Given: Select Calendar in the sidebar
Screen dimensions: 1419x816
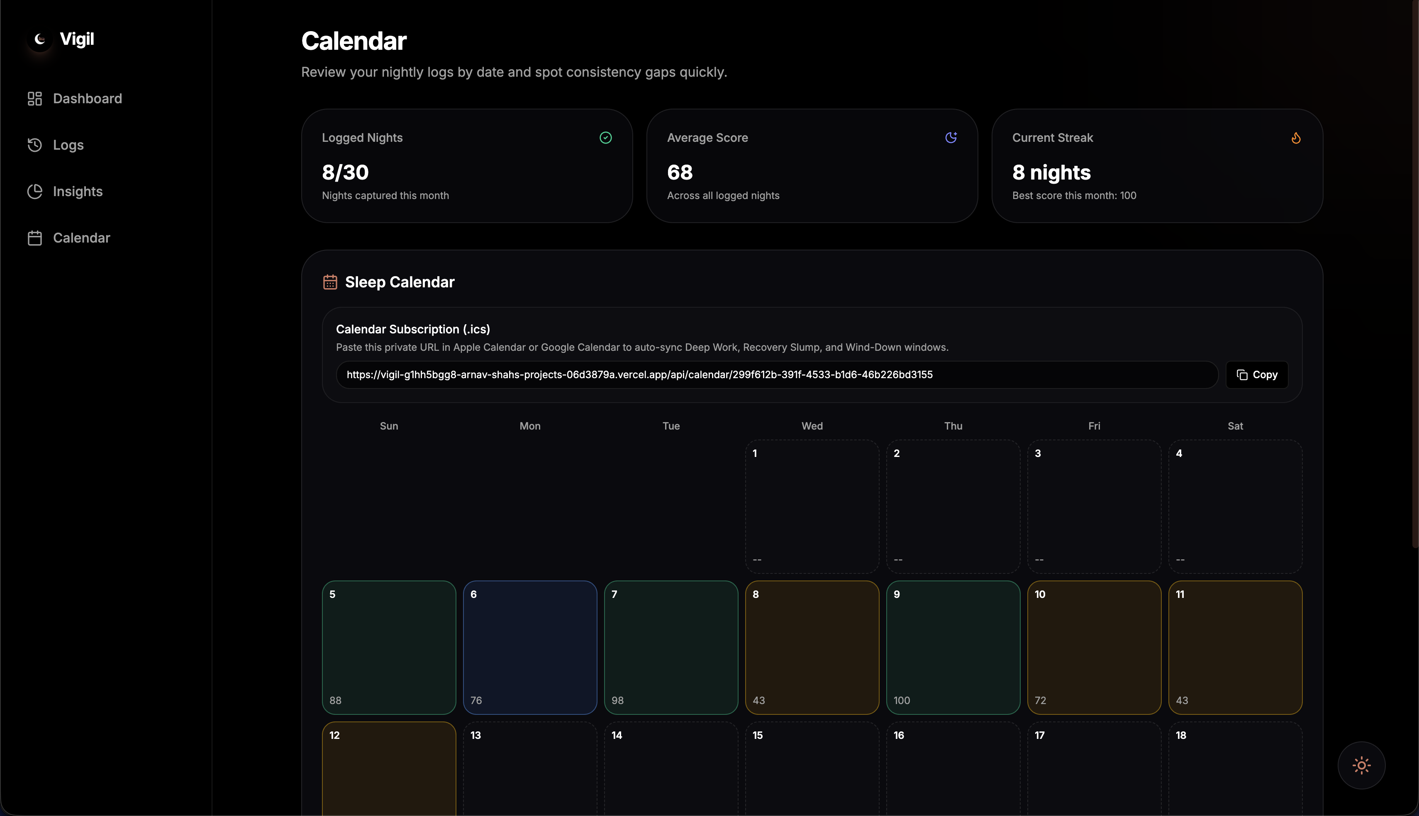Looking at the screenshot, I should (x=81, y=238).
